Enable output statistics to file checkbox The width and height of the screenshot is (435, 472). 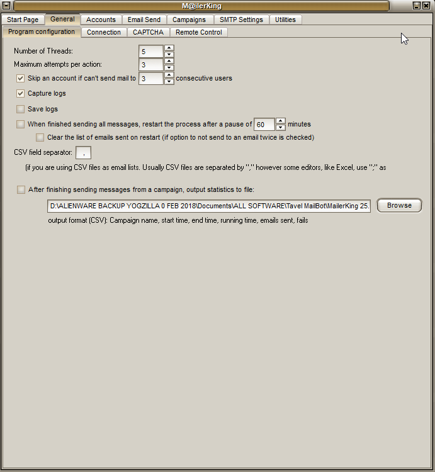[21, 189]
